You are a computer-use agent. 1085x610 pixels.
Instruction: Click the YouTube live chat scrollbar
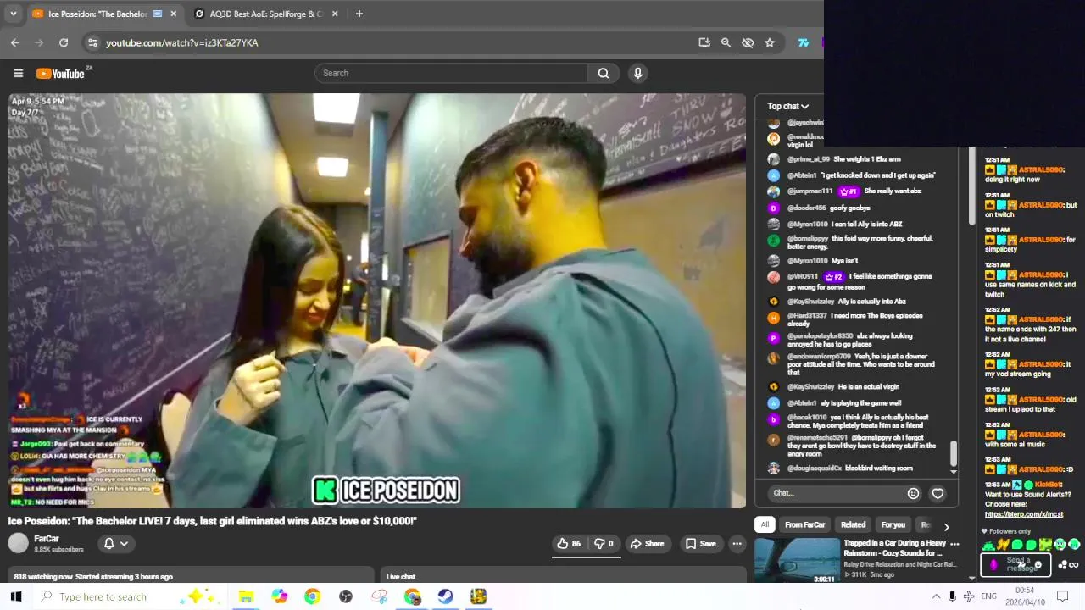point(954,453)
